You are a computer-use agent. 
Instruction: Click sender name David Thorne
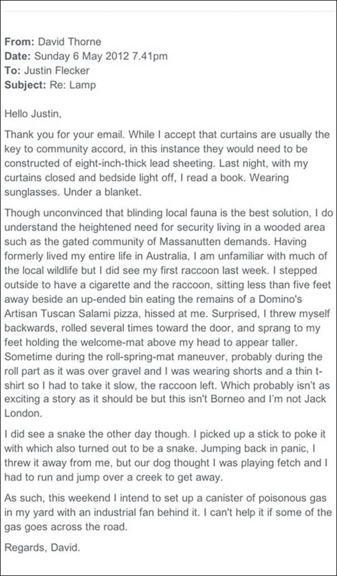click(x=70, y=42)
